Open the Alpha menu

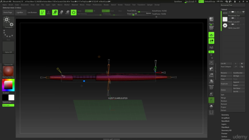(x=4, y=5)
